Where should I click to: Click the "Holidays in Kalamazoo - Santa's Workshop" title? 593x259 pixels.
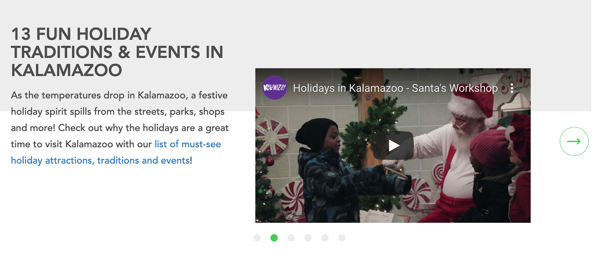(395, 88)
